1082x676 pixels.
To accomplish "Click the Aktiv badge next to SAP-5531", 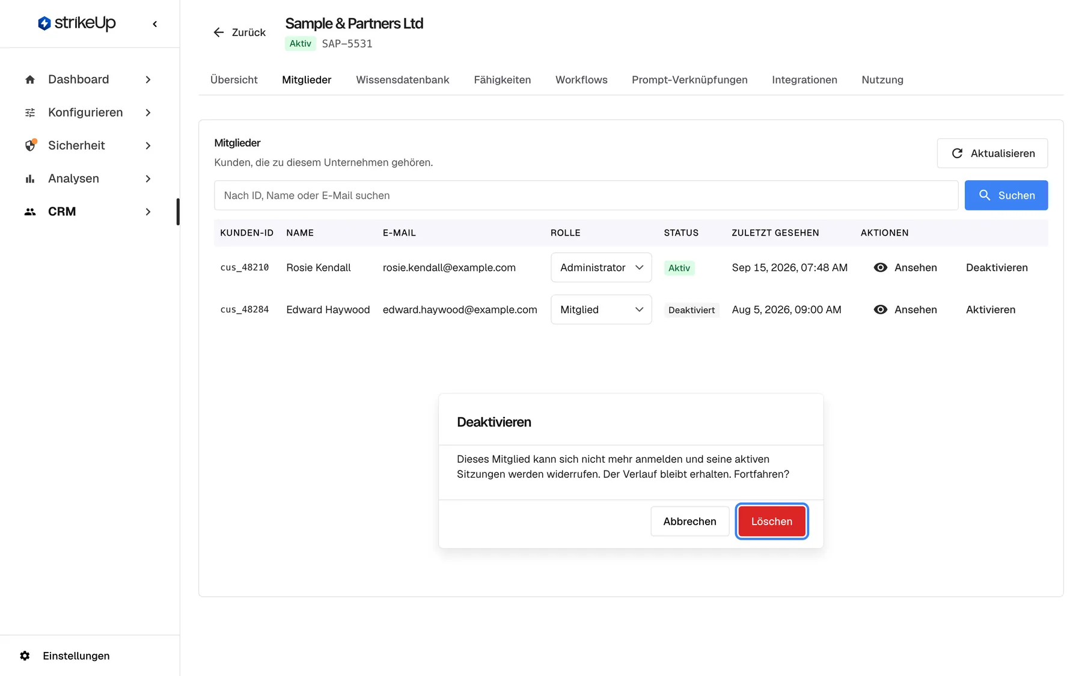I will pyautogui.click(x=300, y=43).
